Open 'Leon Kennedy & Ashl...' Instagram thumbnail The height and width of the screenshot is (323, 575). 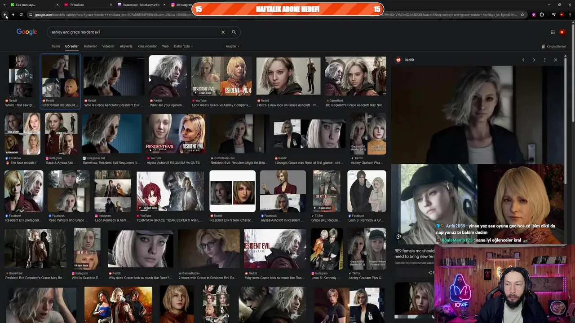tap(112, 196)
